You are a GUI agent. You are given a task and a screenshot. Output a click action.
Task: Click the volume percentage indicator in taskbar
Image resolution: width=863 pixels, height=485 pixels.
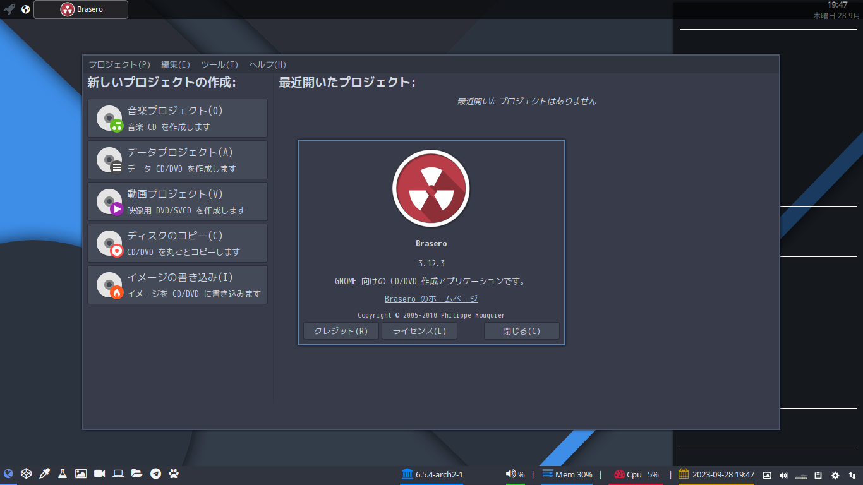(516, 474)
